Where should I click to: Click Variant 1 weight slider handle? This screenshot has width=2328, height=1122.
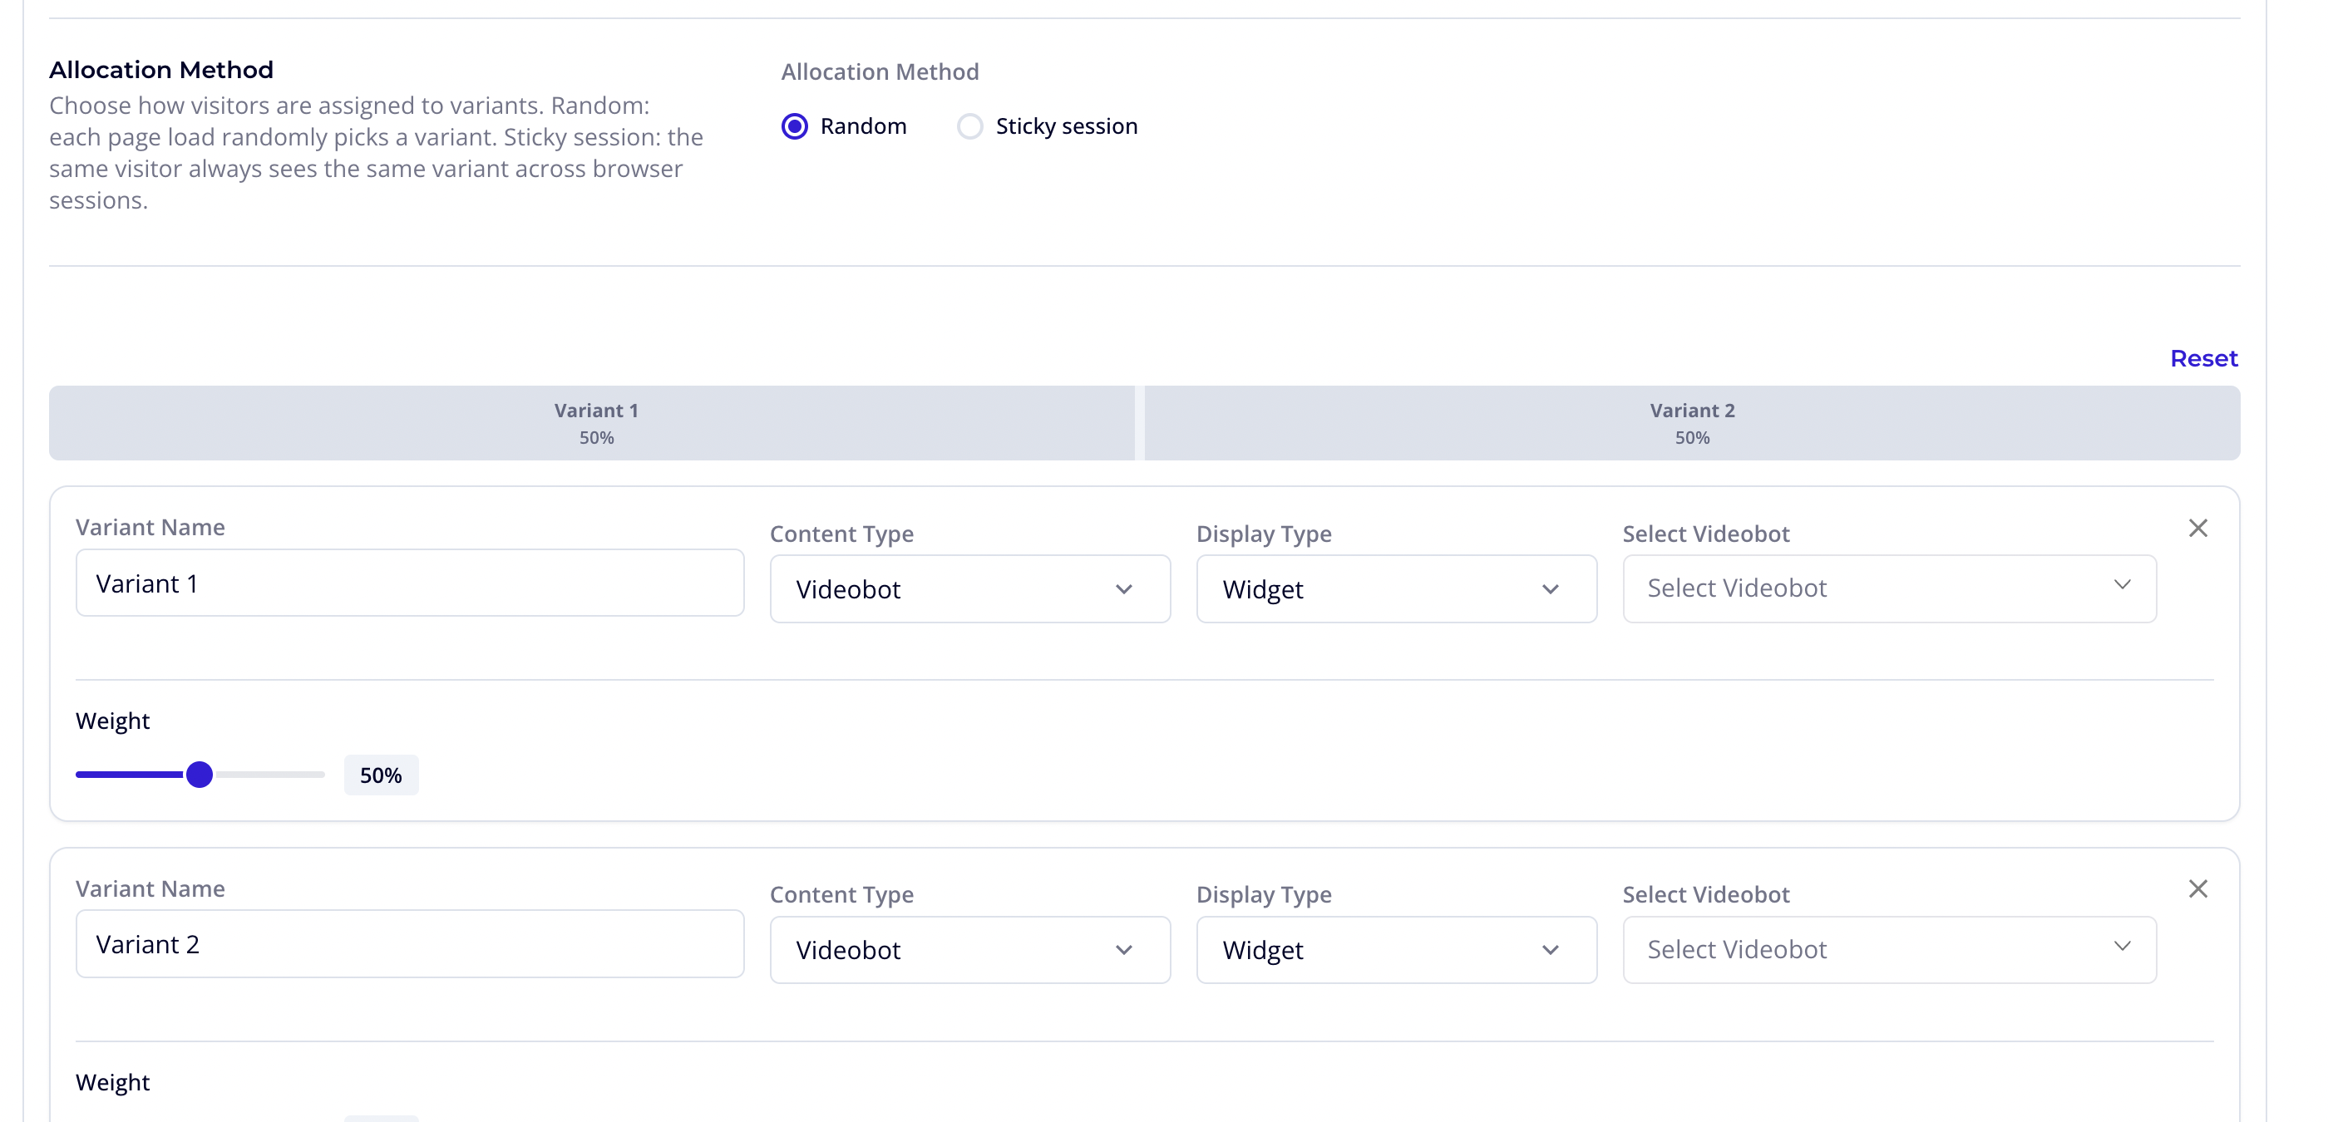click(x=200, y=775)
